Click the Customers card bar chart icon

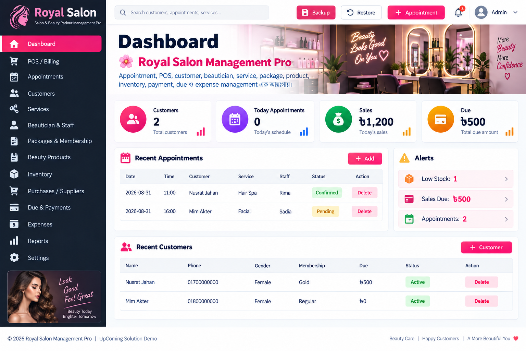coord(201,132)
